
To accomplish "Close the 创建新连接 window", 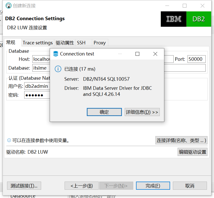I will pos(202,6).
